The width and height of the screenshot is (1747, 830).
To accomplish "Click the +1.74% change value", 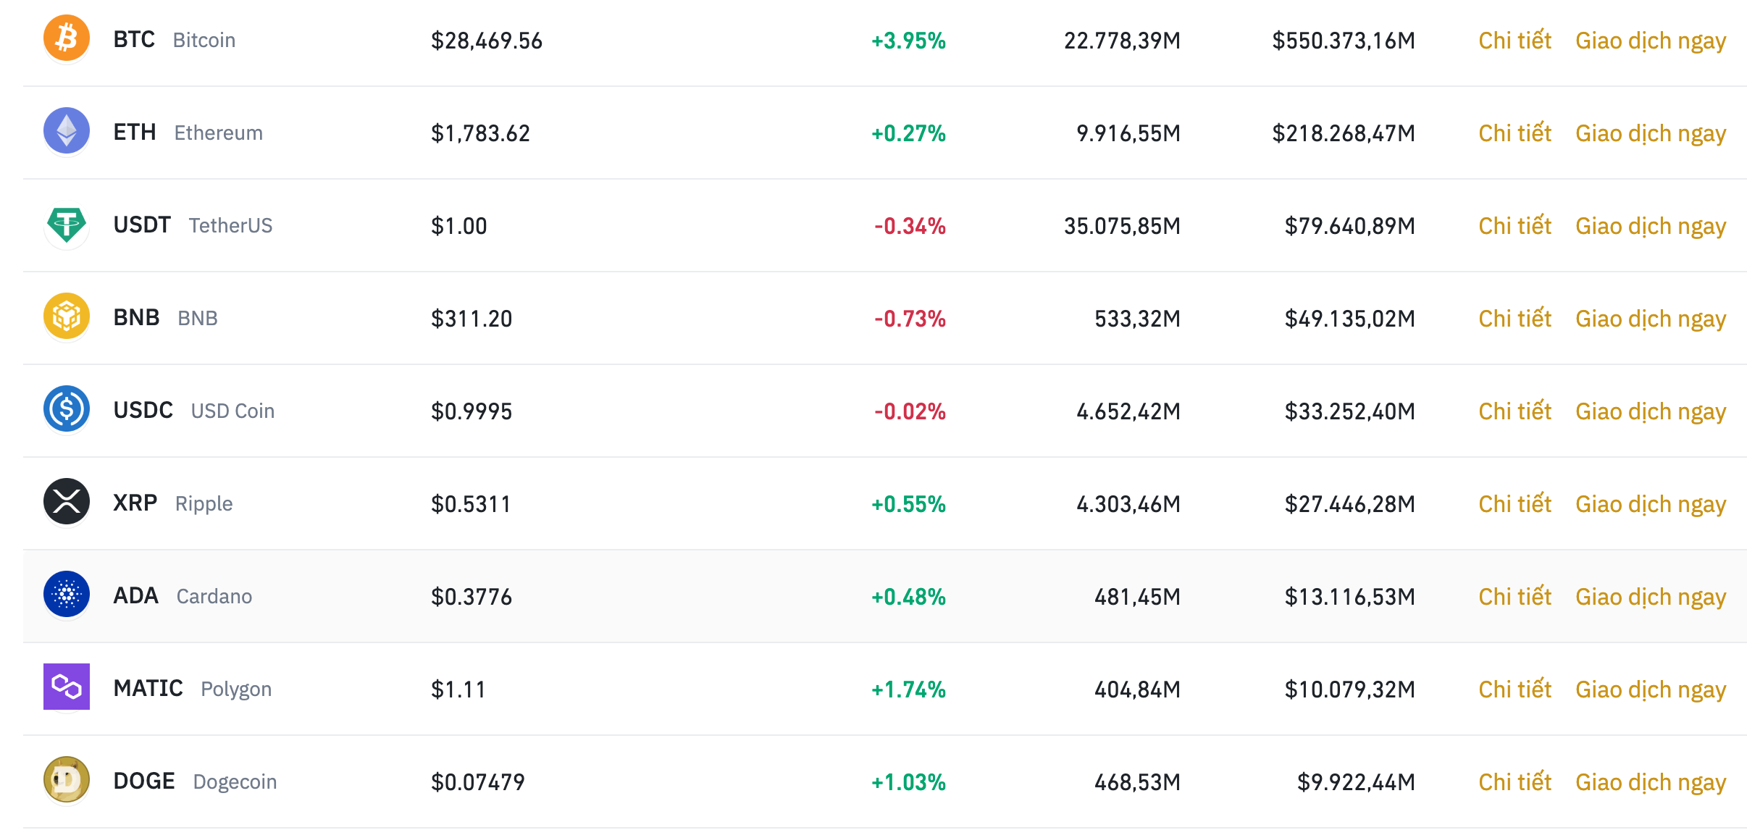I will pyautogui.click(x=909, y=689).
